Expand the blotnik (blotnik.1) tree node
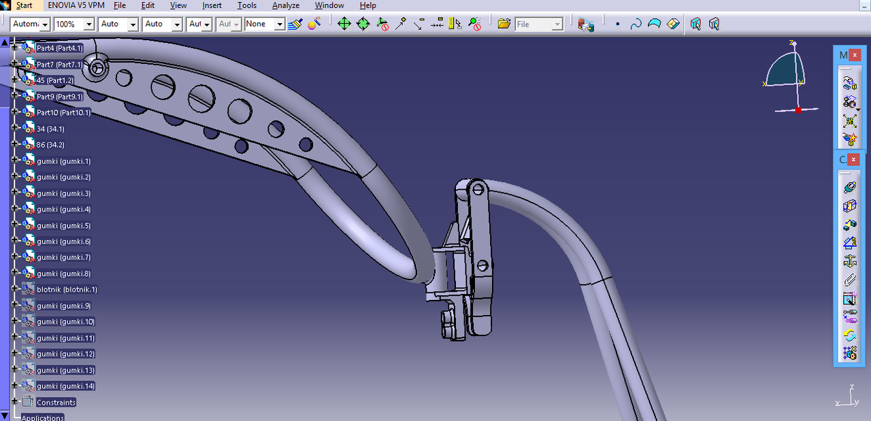Viewport: 871px width, 421px height. click(x=14, y=289)
